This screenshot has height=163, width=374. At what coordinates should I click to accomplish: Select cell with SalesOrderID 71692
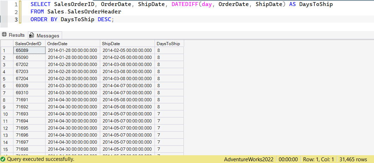(x=29, y=107)
